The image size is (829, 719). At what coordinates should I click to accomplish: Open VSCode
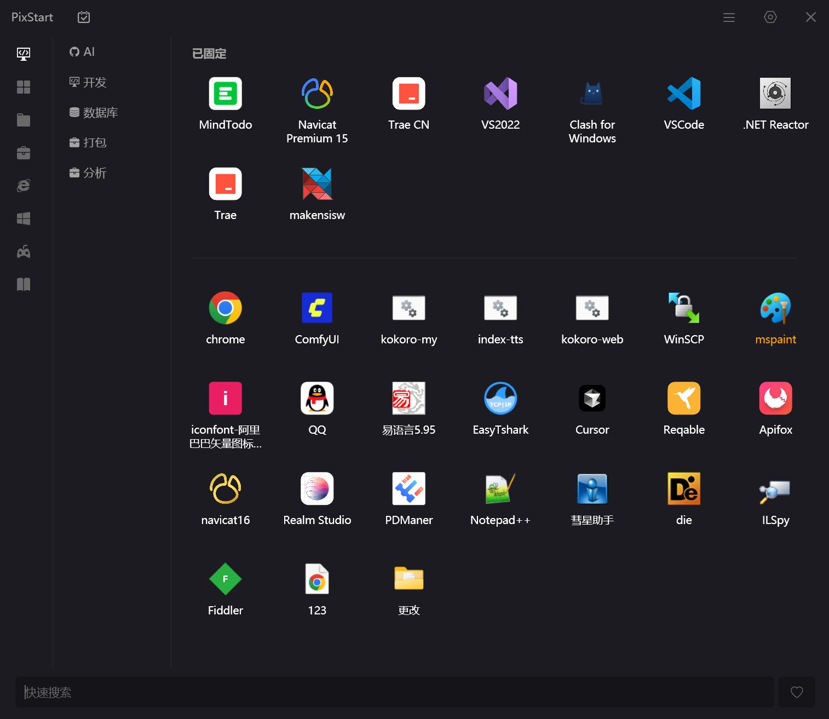pyautogui.click(x=683, y=94)
